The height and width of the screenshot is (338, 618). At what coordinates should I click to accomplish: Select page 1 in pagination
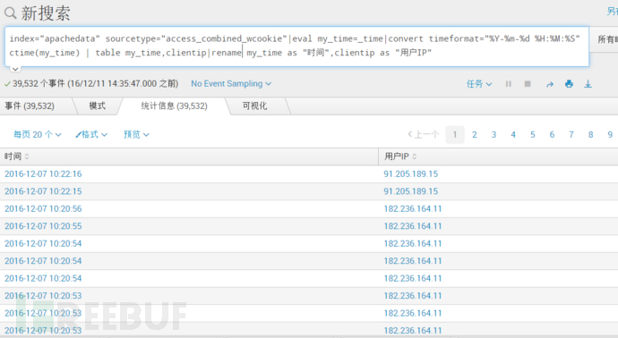tap(455, 134)
